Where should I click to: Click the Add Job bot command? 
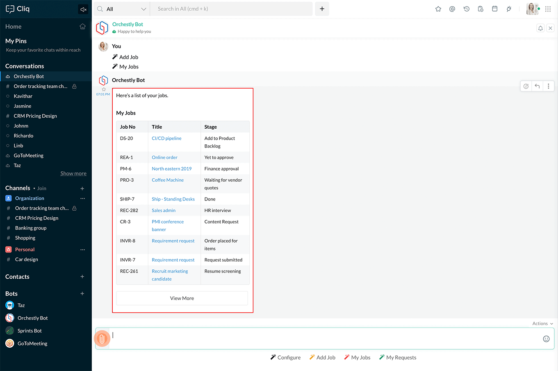point(322,357)
